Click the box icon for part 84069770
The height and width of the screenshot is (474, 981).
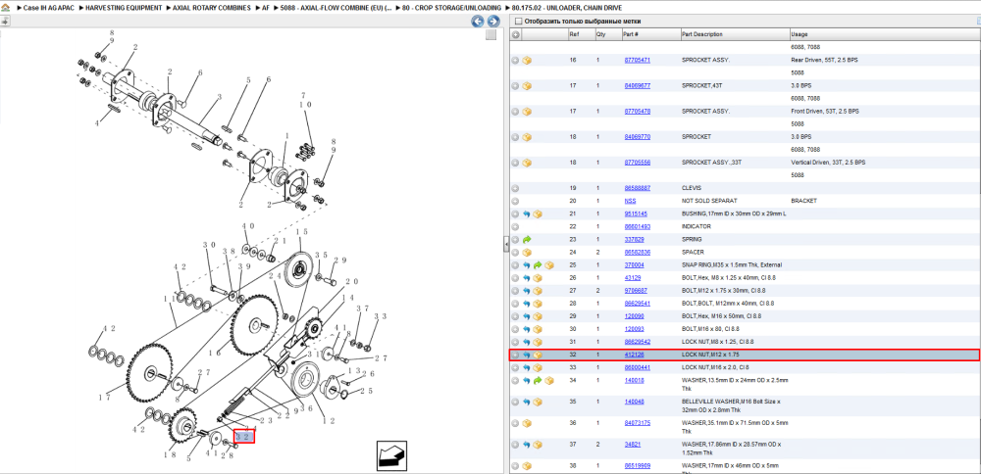pos(527,137)
